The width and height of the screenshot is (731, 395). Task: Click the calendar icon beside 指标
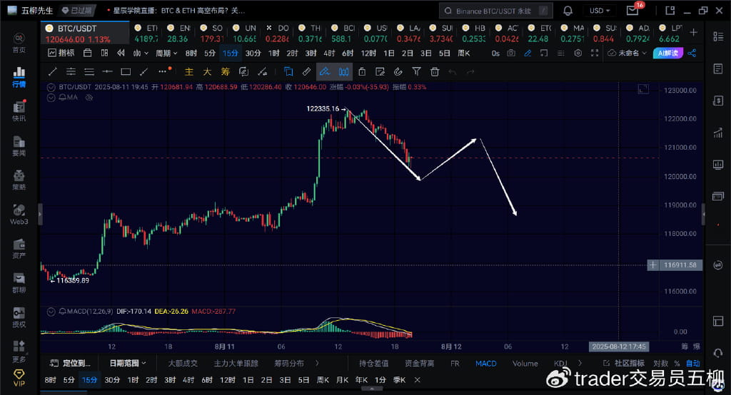(87, 53)
